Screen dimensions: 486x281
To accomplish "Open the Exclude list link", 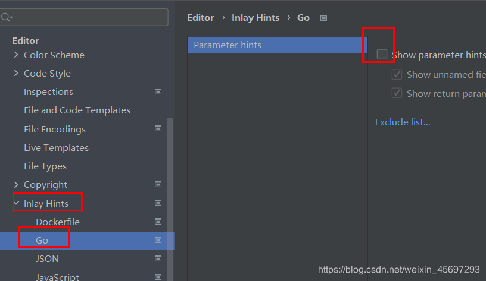I will coord(403,122).
